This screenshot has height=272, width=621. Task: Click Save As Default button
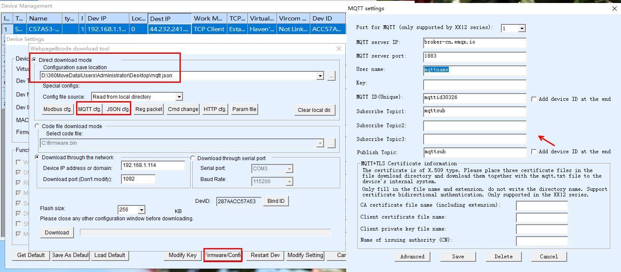click(70, 255)
